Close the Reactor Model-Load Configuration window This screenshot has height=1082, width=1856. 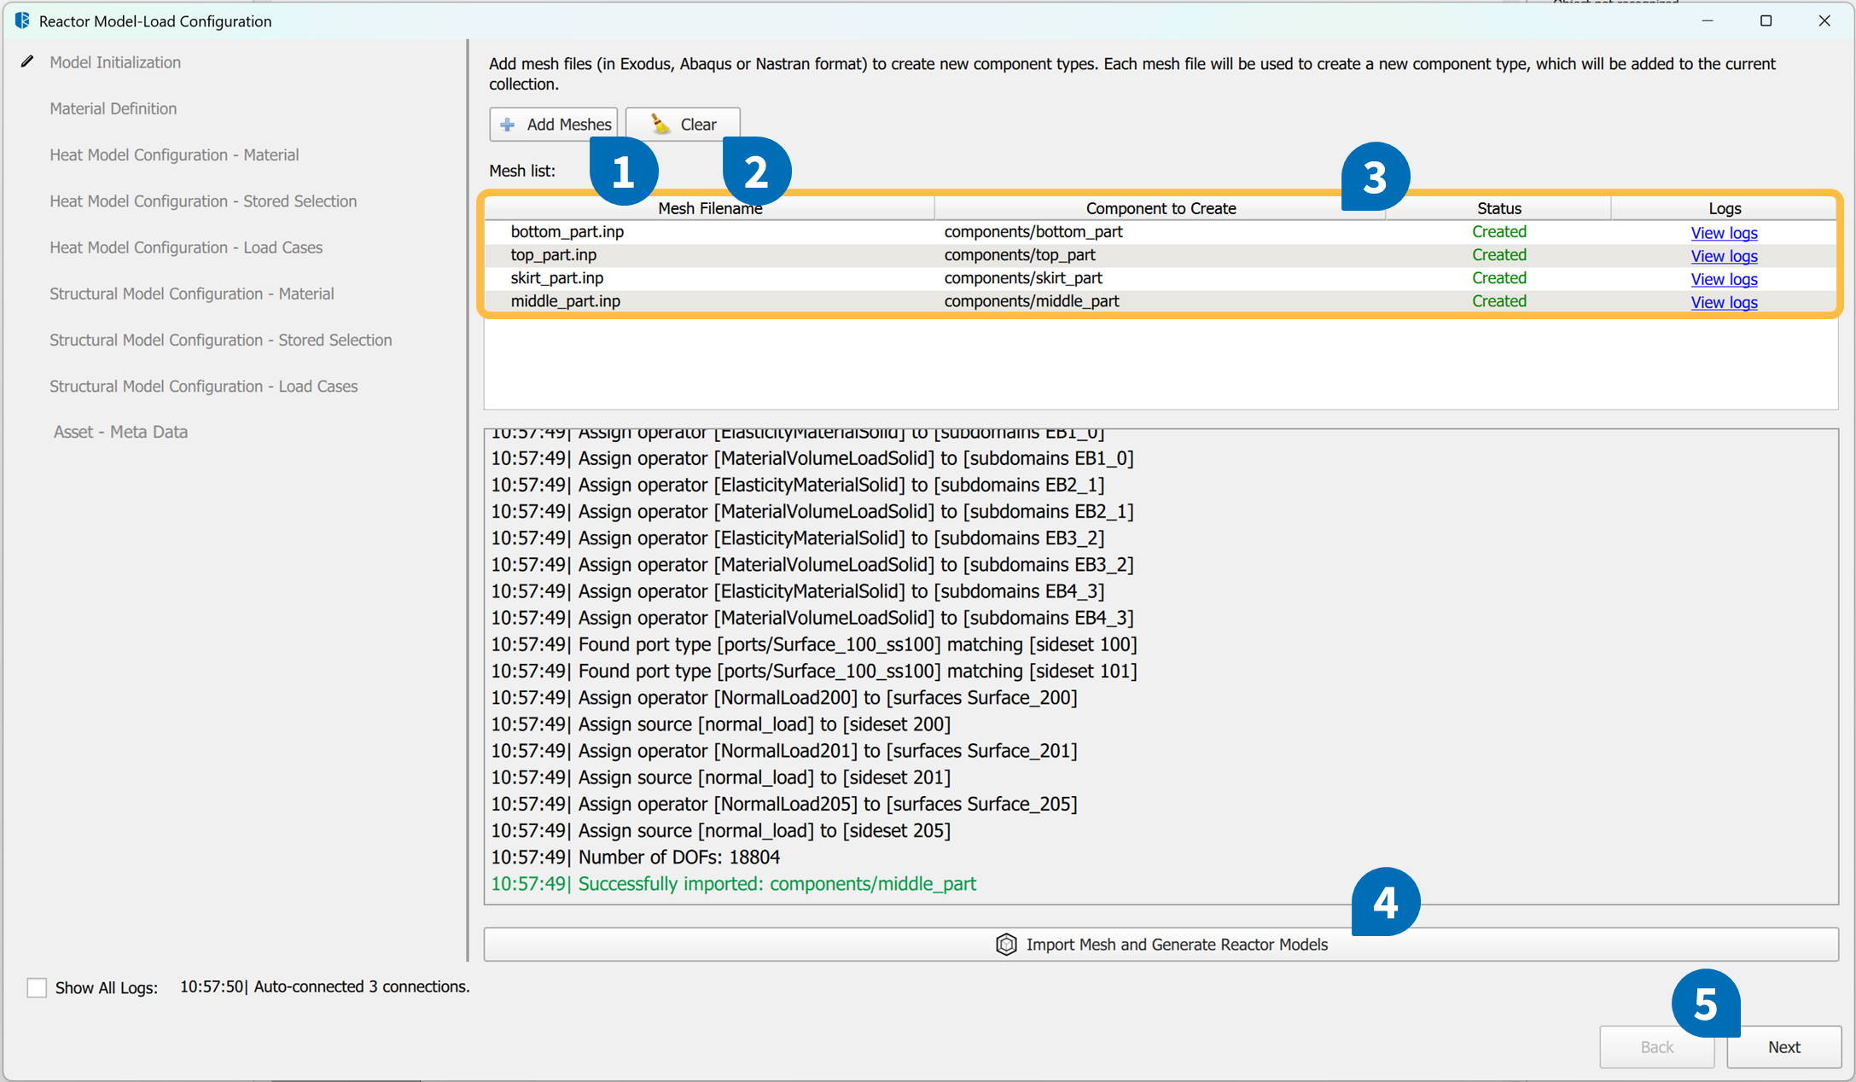(x=1824, y=20)
